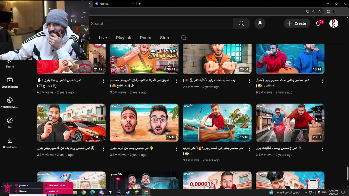Screen dimensions: 349x196
Task: Open the Chrome three-dot menu
Action: pyautogui.click(x=345, y=11)
